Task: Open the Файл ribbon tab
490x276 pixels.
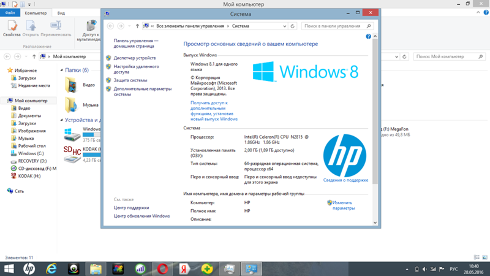Action: tap(10, 13)
